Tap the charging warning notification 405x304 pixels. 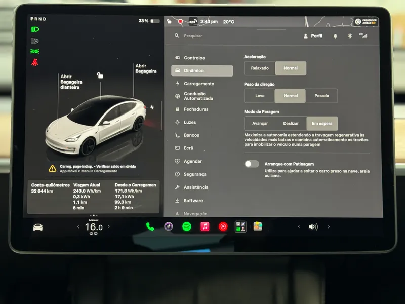[x=93, y=169]
